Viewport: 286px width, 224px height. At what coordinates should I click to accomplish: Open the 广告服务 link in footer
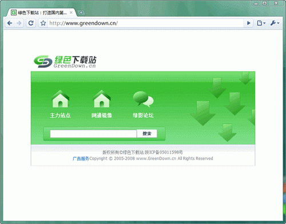(x=81, y=159)
